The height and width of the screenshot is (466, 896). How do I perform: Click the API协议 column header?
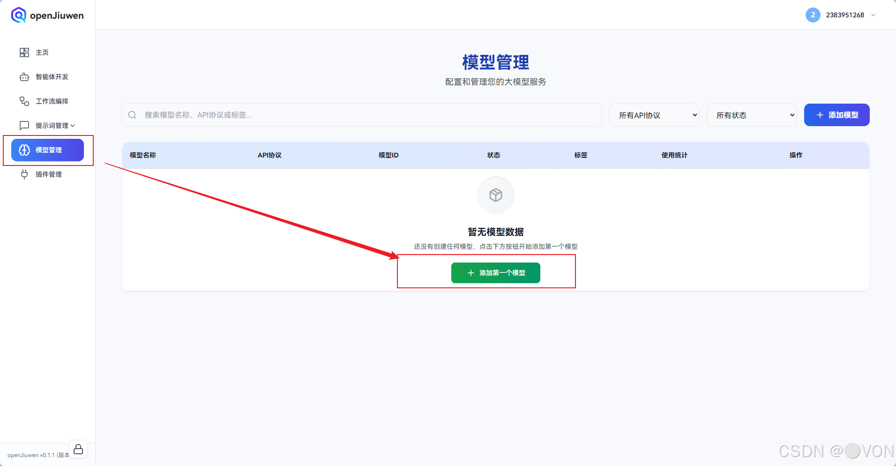click(269, 155)
